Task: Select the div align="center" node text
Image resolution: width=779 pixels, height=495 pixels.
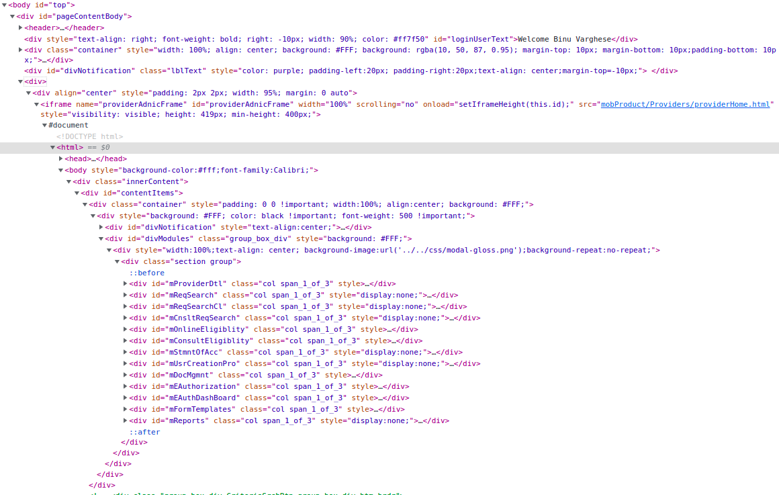Action: click(x=195, y=93)
